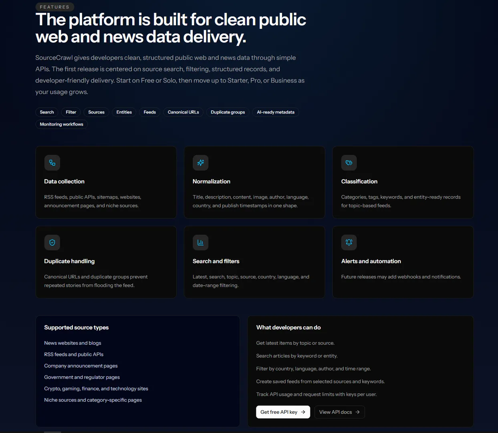The height and width of the screenshot is (433, 498).
Task: Click Government and regulator pages item
Action: pyautogui.click(x=82, y=377)
